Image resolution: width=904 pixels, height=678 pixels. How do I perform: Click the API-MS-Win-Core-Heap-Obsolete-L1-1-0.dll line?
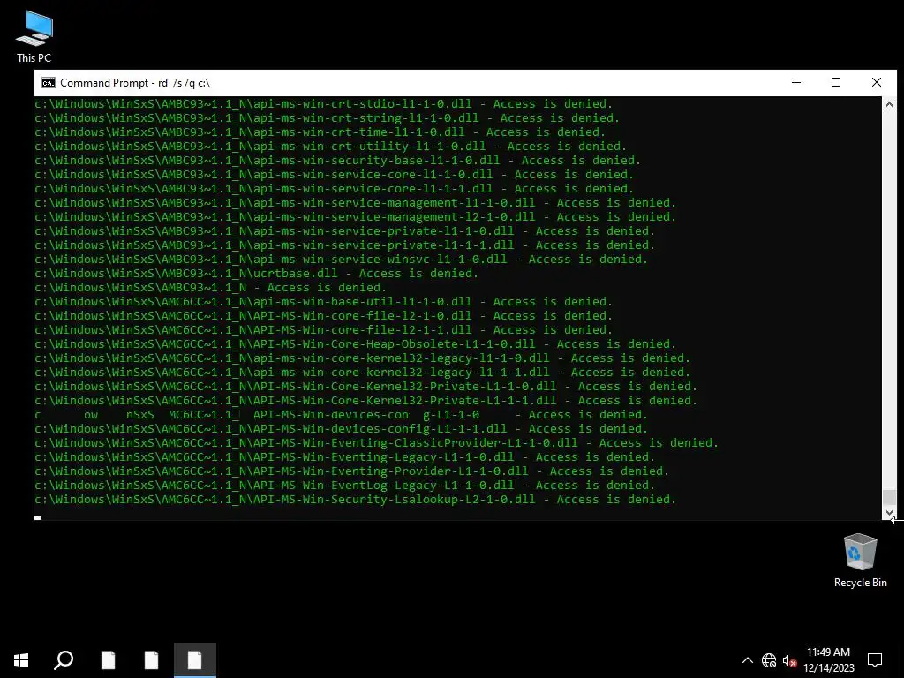[x=355, y=344]
